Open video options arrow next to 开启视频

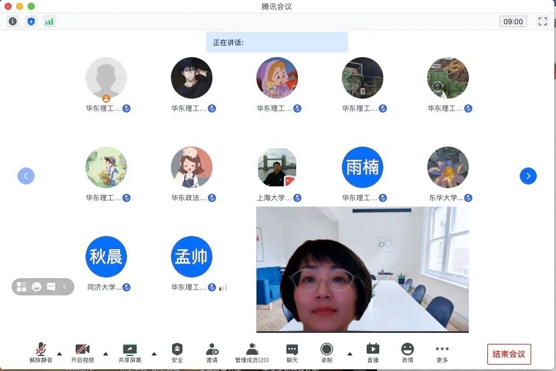[105, 354]
